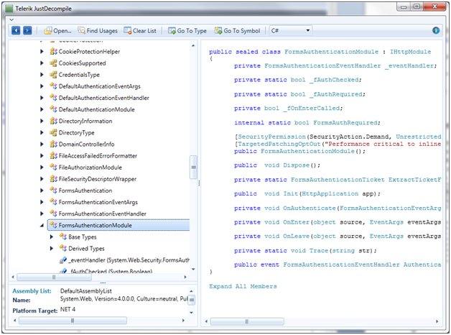This screenshot has height=335, width=451.
Task: Click the code panel horizontal scrollbar thumb
Action: (247, 321)
